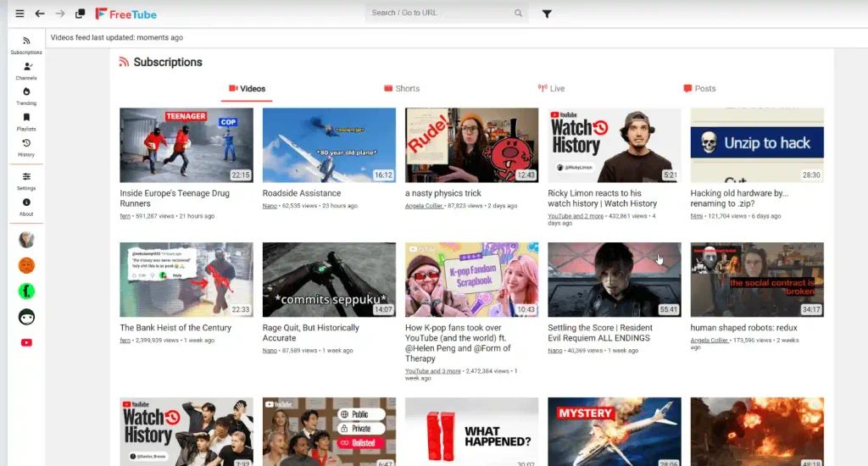Screen dimensions: 868x466
Task: Open search filters funnel icon
Action: pyautogui.click(x=547, y=14)
